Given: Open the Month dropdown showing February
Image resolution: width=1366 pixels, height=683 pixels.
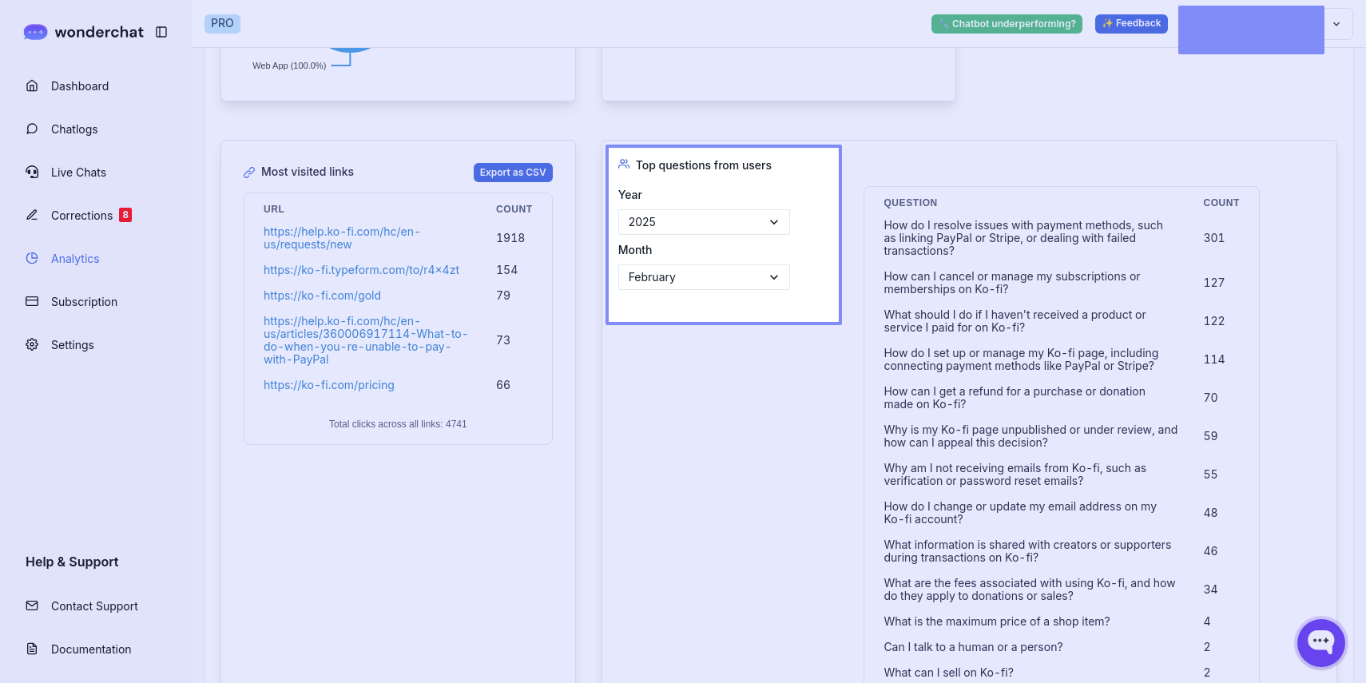Looking at the screenshot, I should [704, 277].
